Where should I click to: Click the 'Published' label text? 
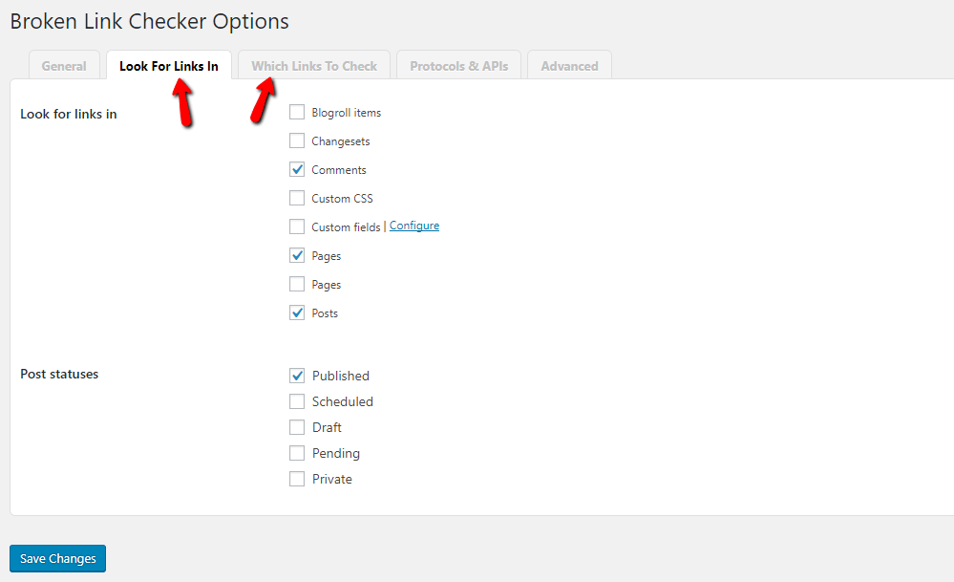[341, 376]
